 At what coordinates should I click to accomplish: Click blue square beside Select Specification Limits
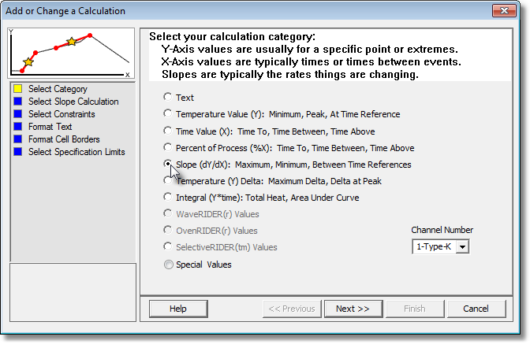point(18,152)
